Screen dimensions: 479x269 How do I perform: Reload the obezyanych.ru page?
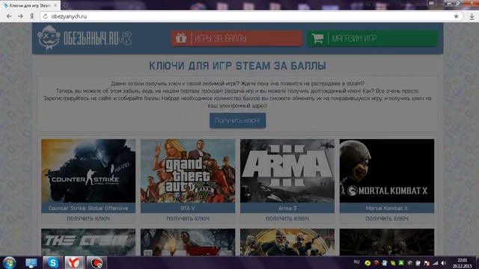coord(46,16)
